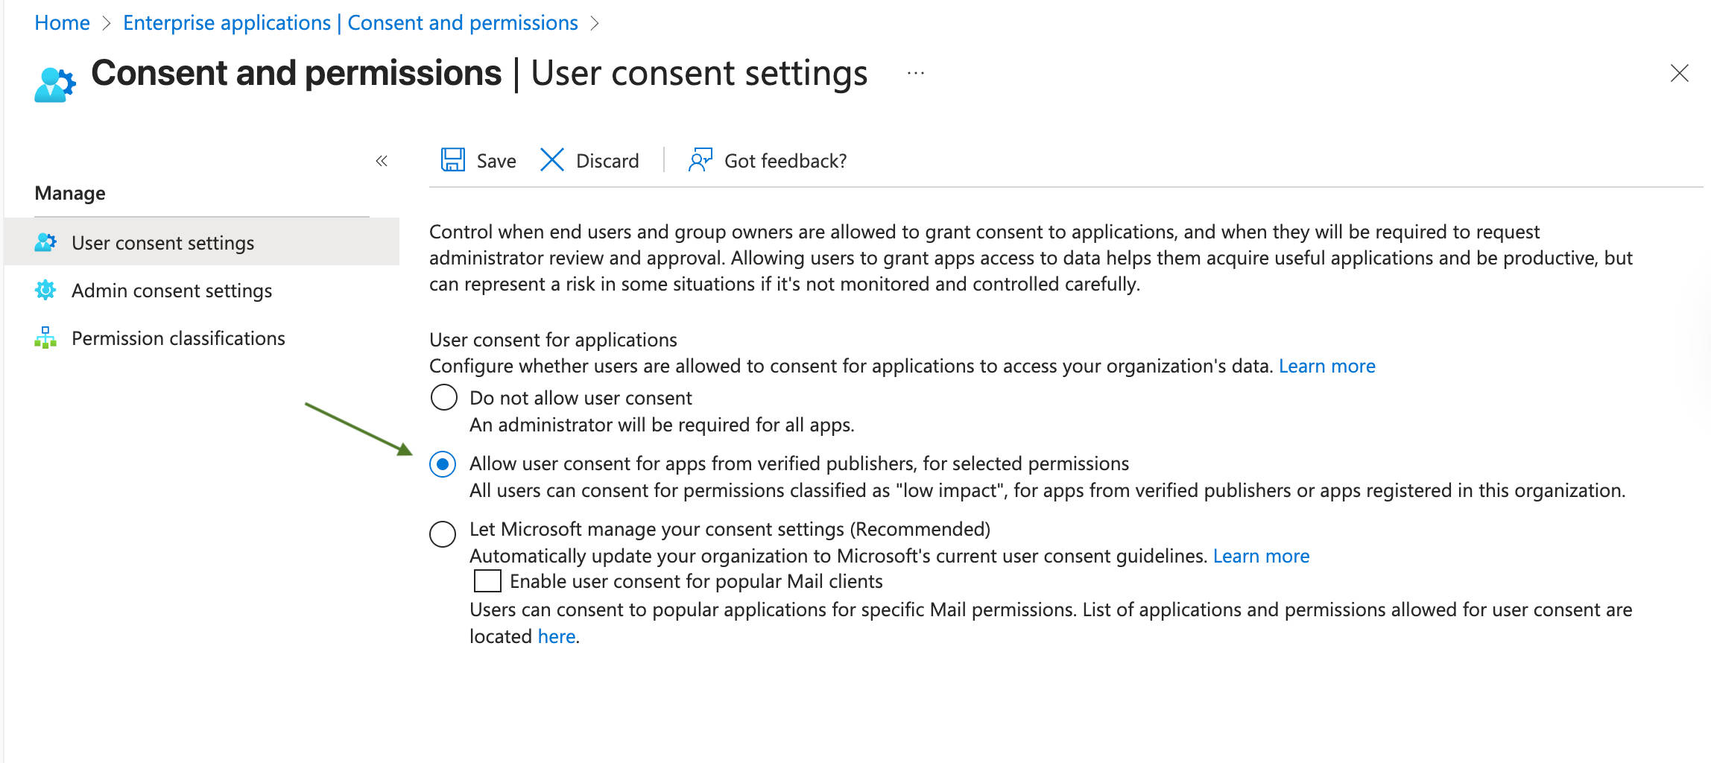The image size is (1711, 763).
Task: Click the Admin consent settings gear icon
Action: [x=45, y=290]
